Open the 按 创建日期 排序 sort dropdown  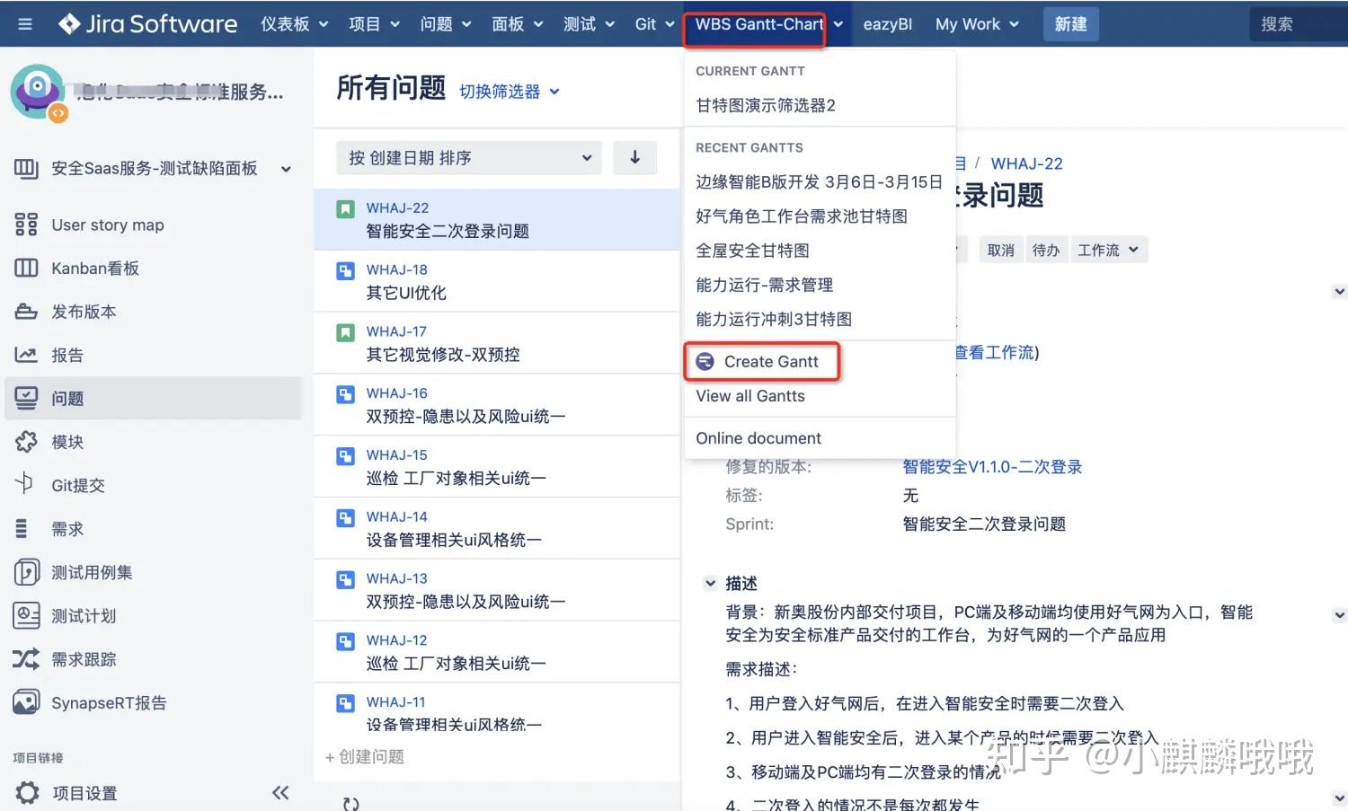(469, 158)
